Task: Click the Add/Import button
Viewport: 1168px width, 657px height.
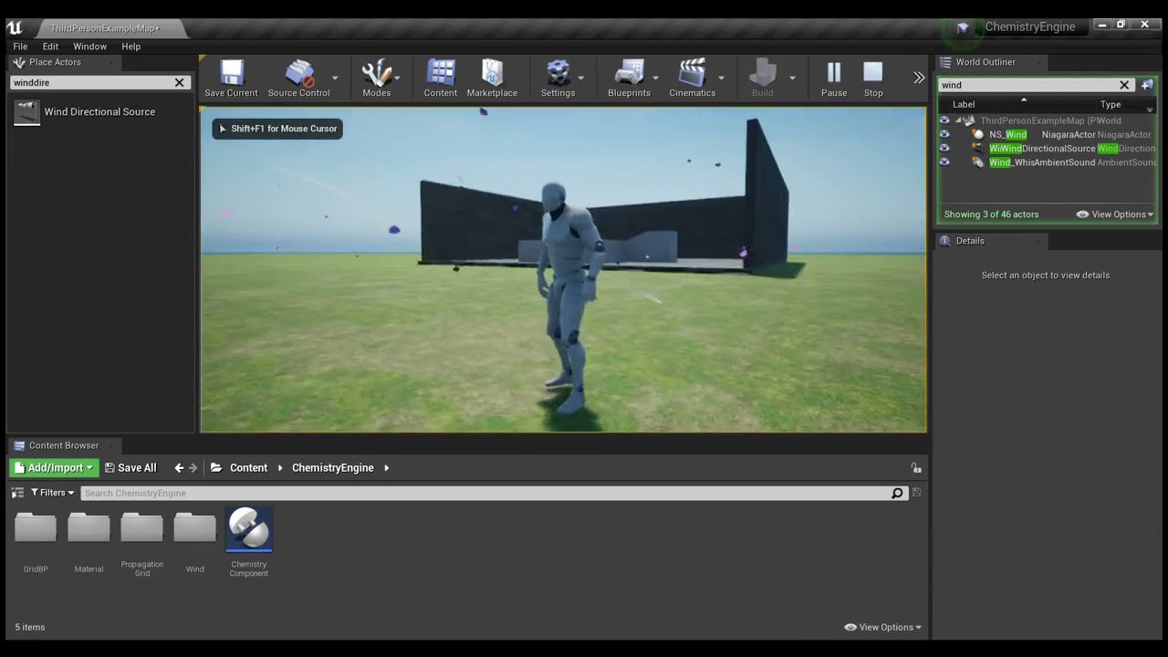Action: tap(54, 467)
